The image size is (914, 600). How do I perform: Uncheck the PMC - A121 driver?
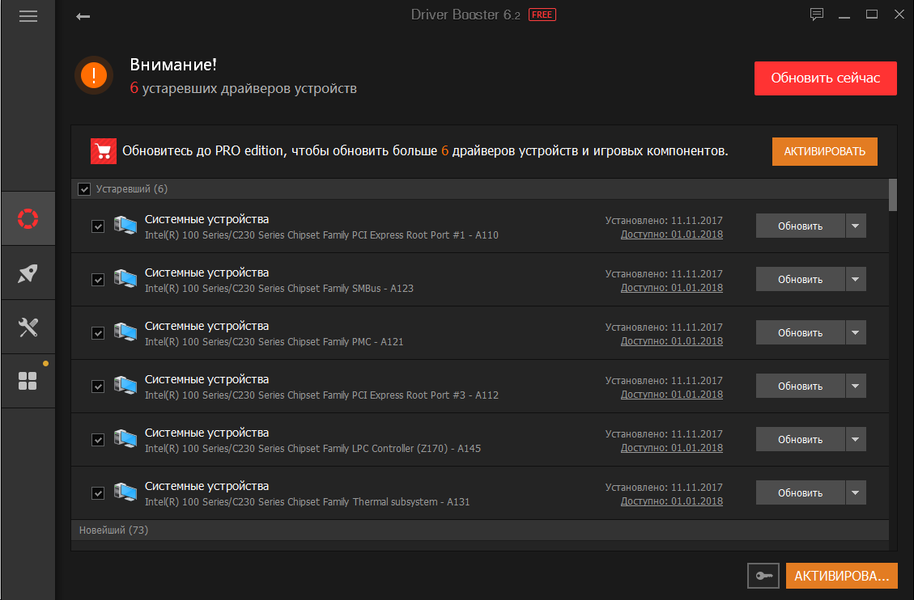(x=98, y=333)
